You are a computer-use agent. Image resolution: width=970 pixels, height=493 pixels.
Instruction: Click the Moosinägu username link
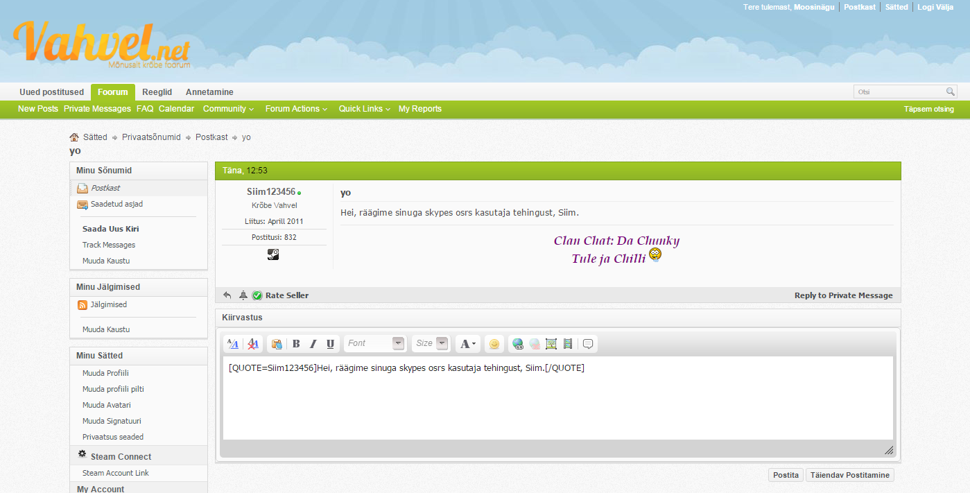814,7
